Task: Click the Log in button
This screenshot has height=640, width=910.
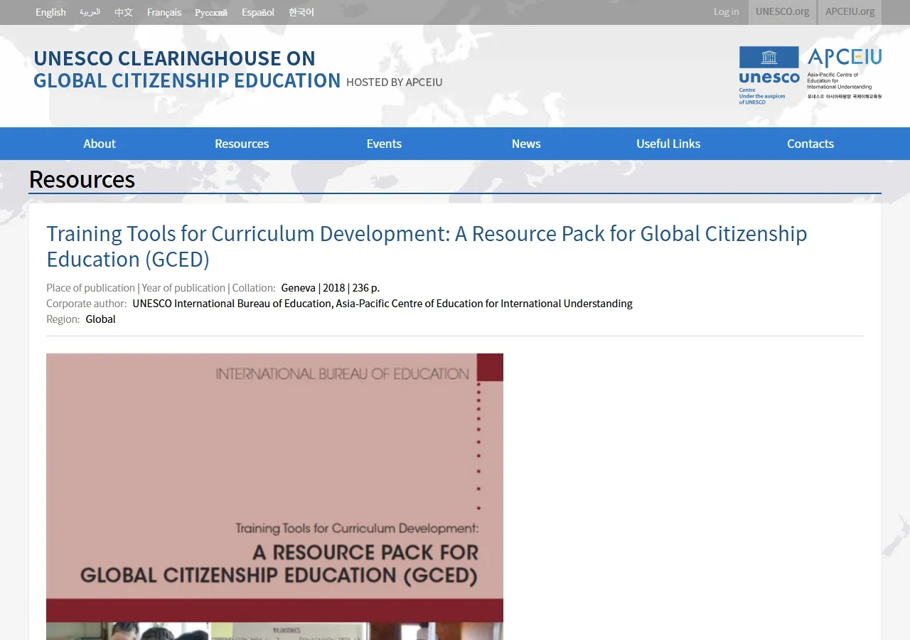Action: pyautogui.click(x=726, y=12)
